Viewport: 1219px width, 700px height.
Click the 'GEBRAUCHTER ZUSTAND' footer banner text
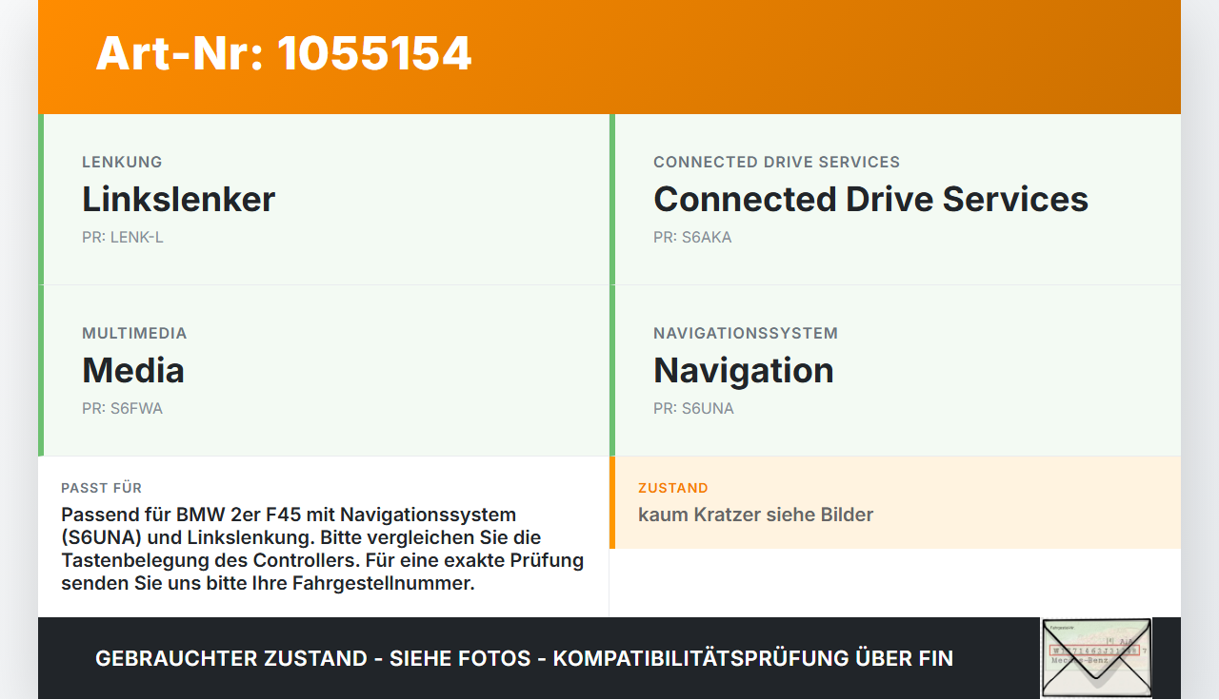[x=524, y=658]
